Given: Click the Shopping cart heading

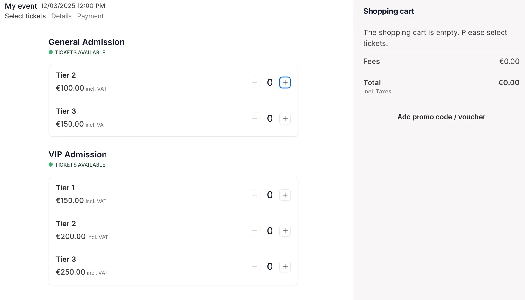Looking at the screenshot, I should [x=389, y=11].
